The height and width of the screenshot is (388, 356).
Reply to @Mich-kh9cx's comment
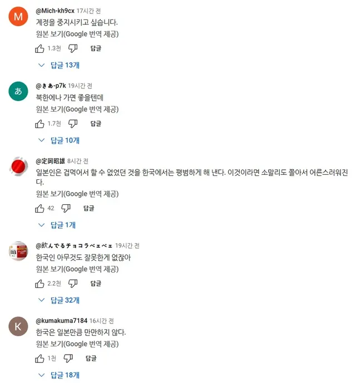[96, 48]
